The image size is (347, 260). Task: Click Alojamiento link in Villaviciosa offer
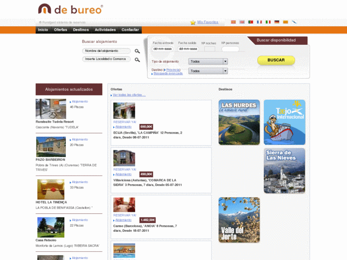click(123, 174)
